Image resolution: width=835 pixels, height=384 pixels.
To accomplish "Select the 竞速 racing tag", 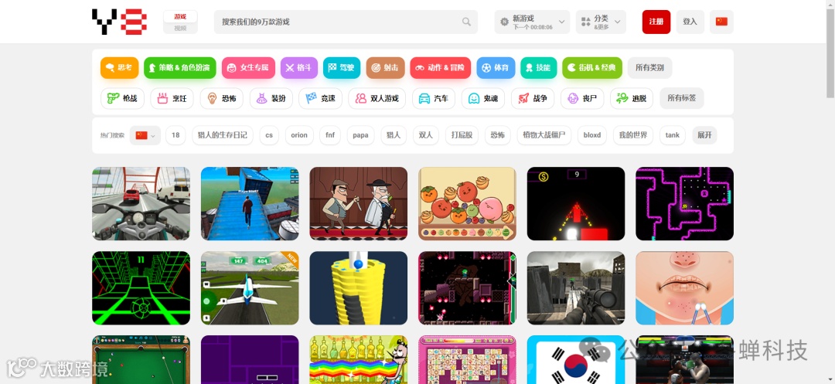I will point(321,98).
